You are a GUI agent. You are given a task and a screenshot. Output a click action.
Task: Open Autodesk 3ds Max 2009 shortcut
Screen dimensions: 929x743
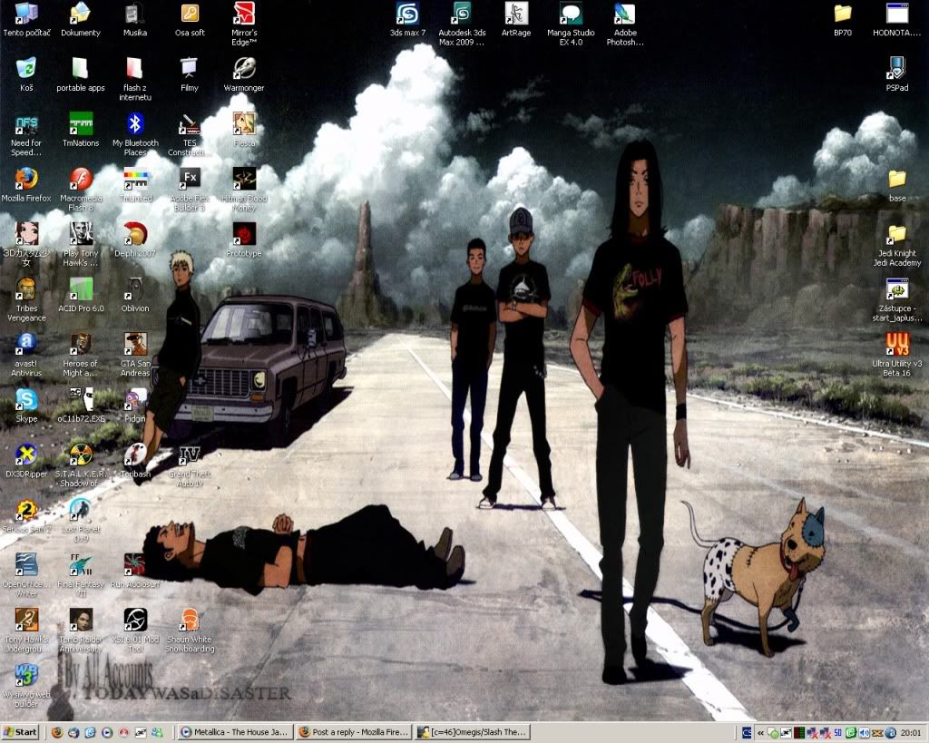[x=462, y=24]
